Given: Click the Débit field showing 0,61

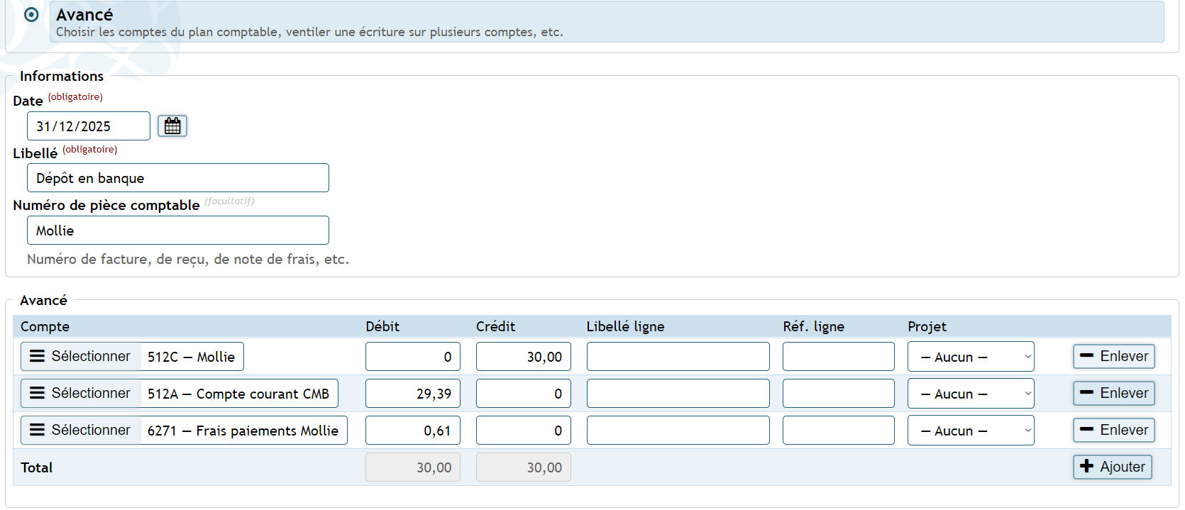Looking at the screenshot, I should tap(412, 431).
